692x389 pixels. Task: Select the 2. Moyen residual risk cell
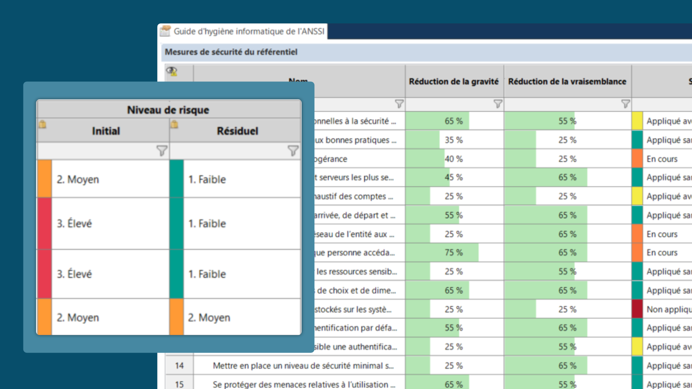coord(235,317)
